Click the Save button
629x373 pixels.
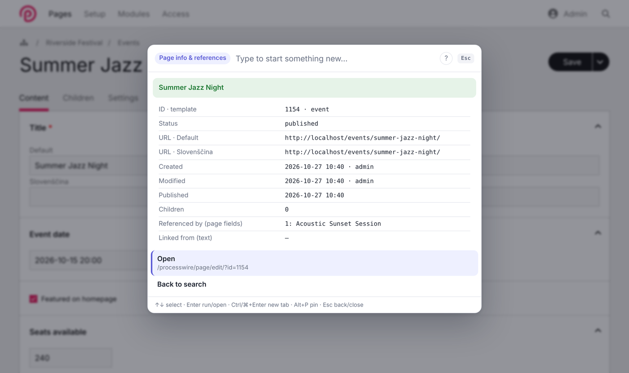click(571, 62)
